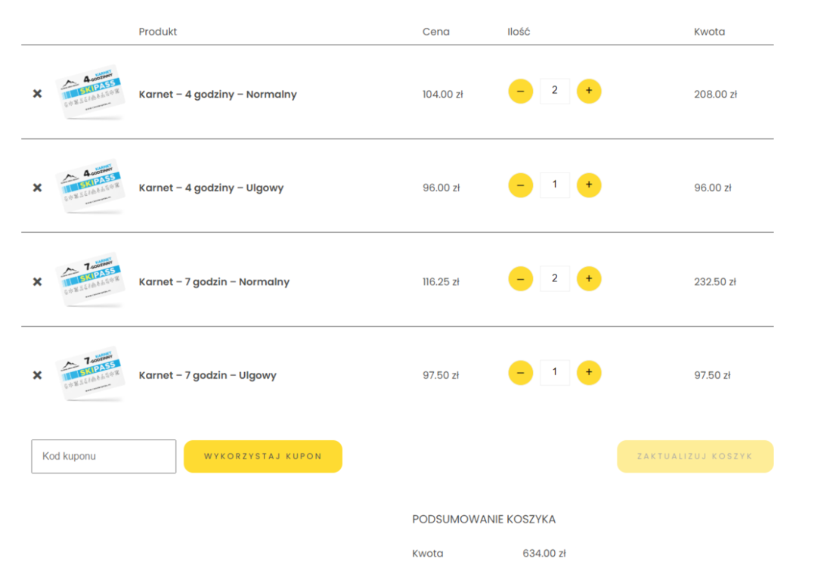The width and height of the screenshot is (824, 565).
Task: Increase quantity of 4 godziny Normalny
Action: (589, 91)
